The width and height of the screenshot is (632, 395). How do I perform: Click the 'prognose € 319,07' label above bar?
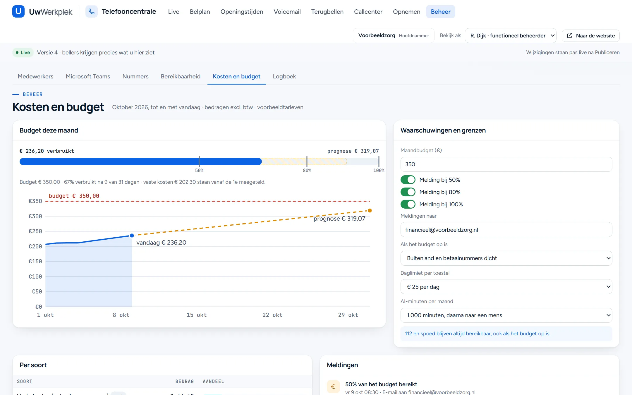pos(353,151)
